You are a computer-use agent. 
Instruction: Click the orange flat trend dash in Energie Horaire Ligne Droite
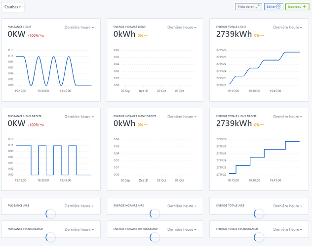146,125
